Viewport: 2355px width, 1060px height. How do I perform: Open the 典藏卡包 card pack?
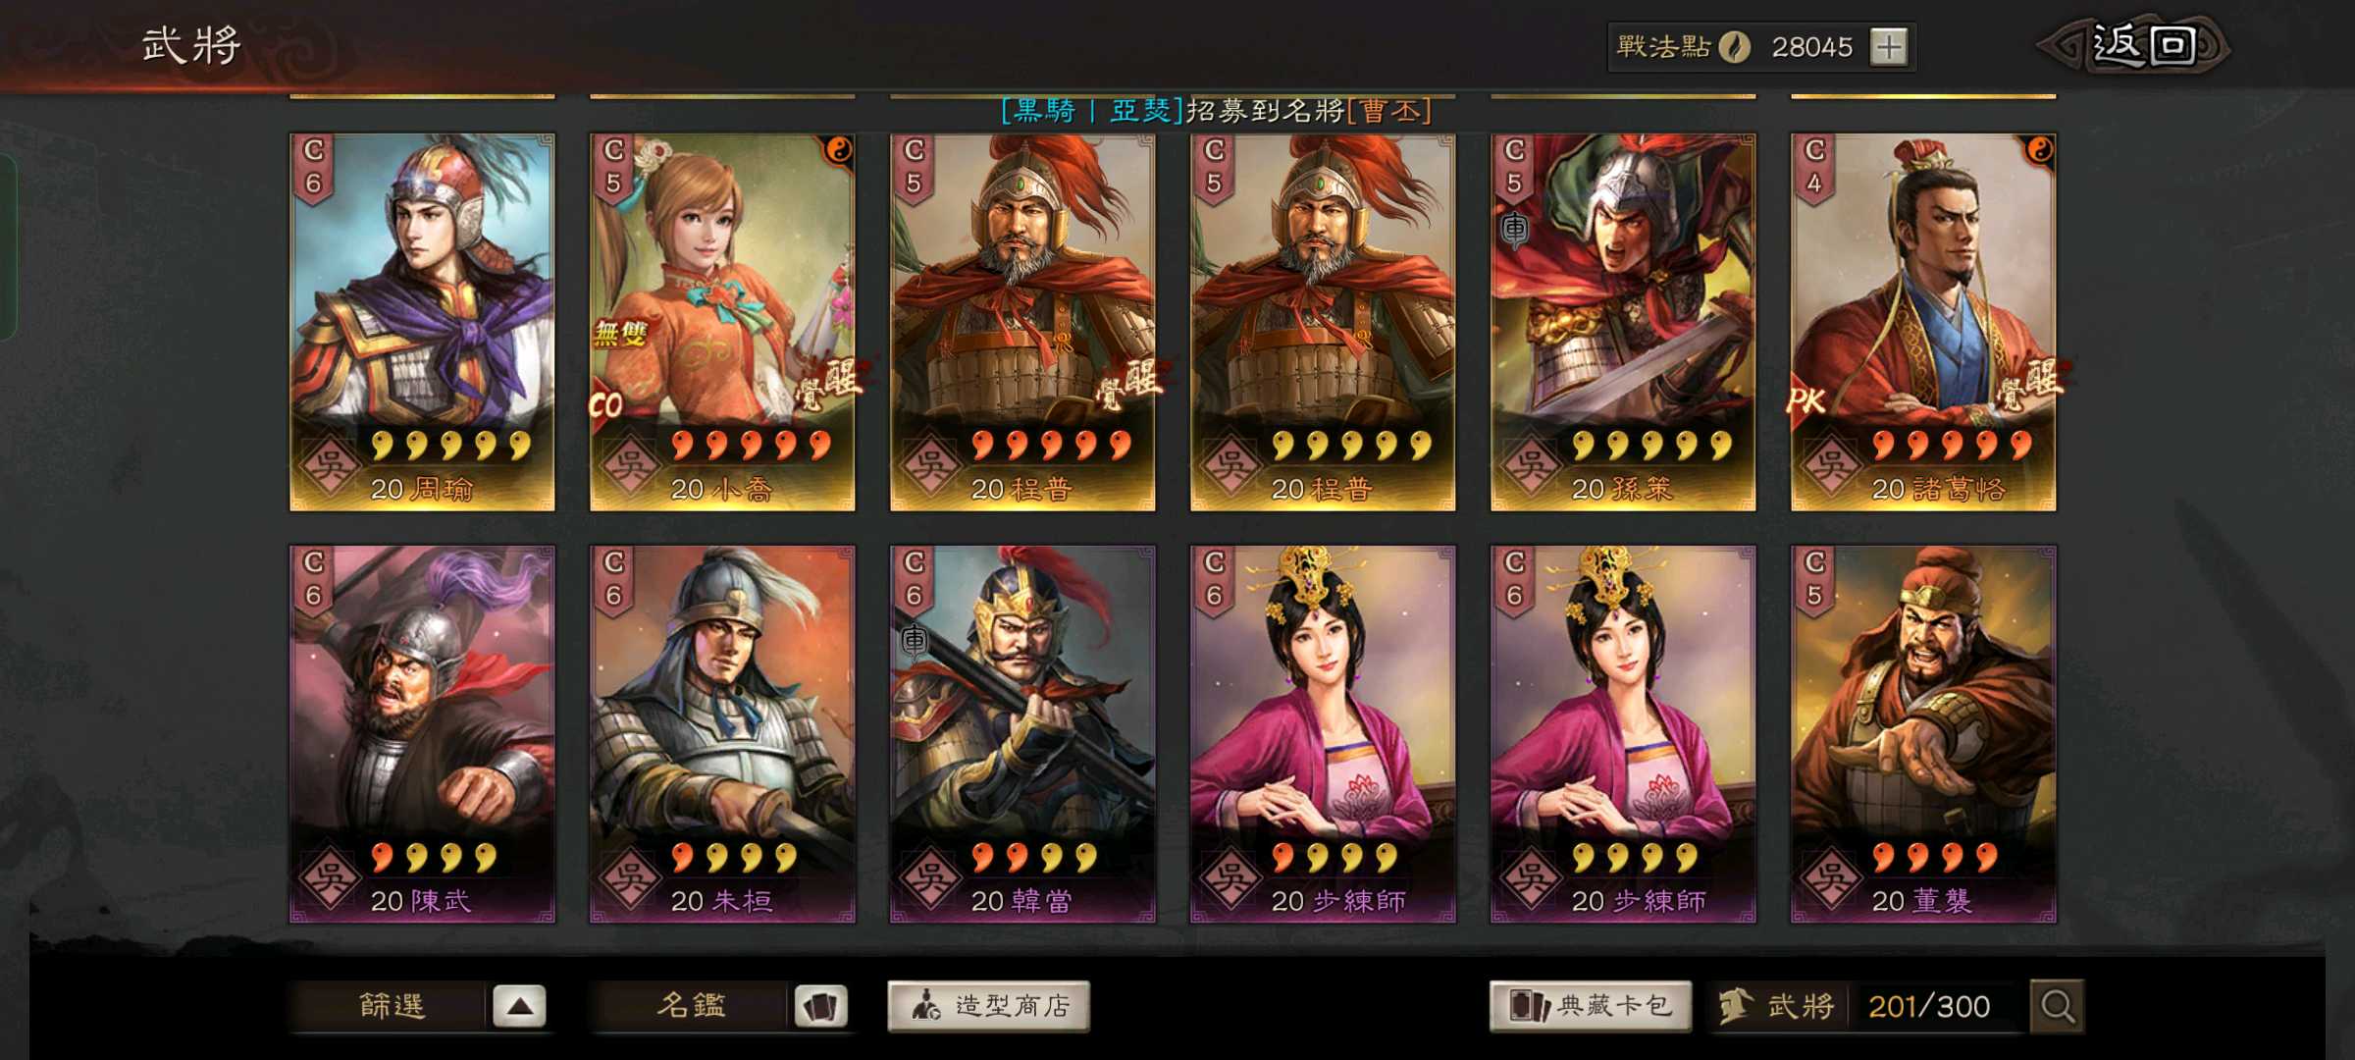1591,1006
